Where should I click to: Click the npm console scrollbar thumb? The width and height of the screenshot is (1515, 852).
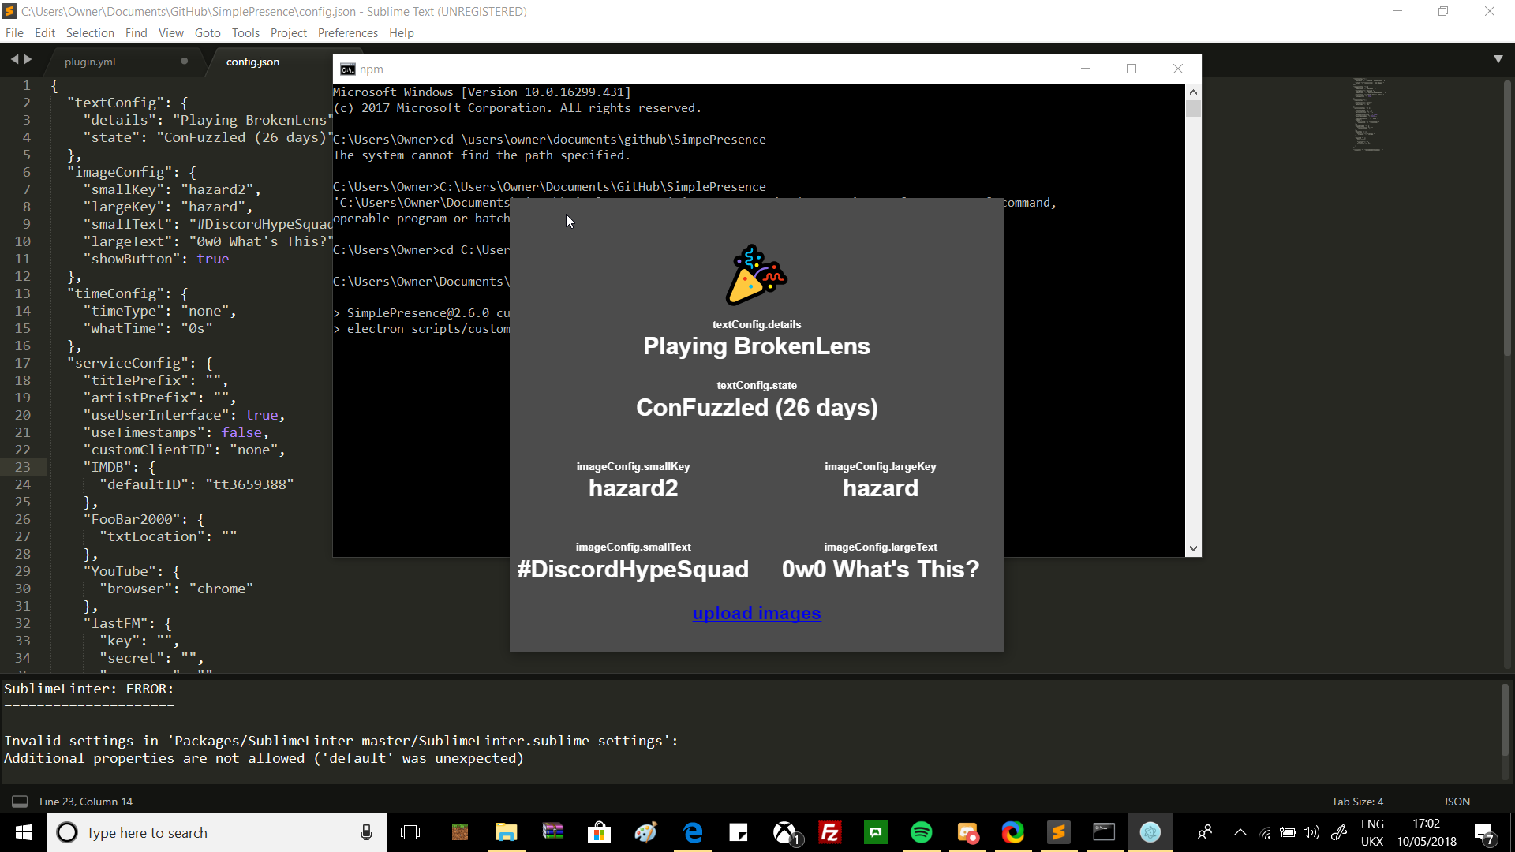[1193, 109]
